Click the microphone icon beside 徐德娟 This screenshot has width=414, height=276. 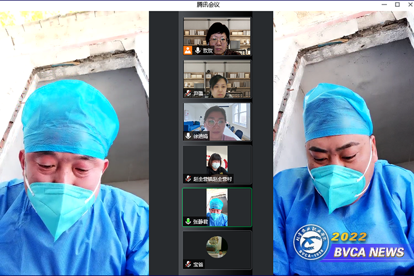tap(188, 136)
